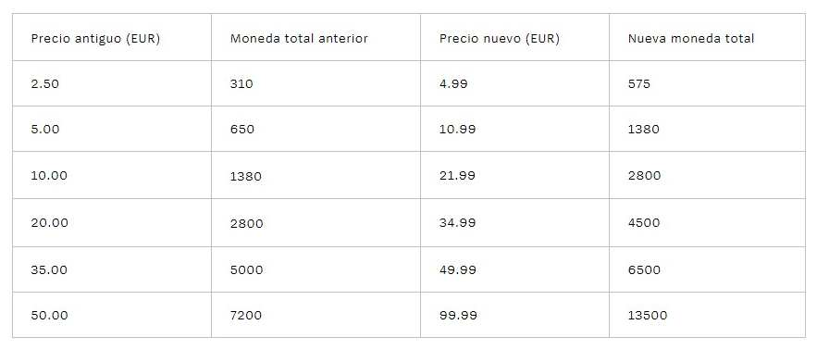Select the 'Moneda total anterior' header cell
Viewport: 817px width, 350px height.
pyautogui.click(x=316, y=37)
